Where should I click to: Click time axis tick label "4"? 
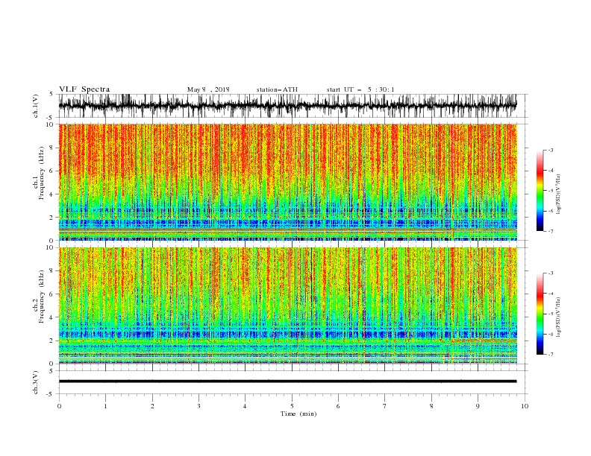[245, 406]
